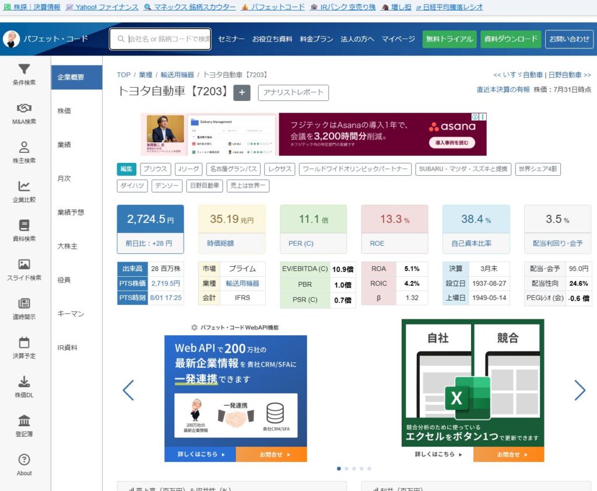The image size is (597, 491).
Task: Open the IRバンク 空売り残 bookmark
Action: (343, 7)
